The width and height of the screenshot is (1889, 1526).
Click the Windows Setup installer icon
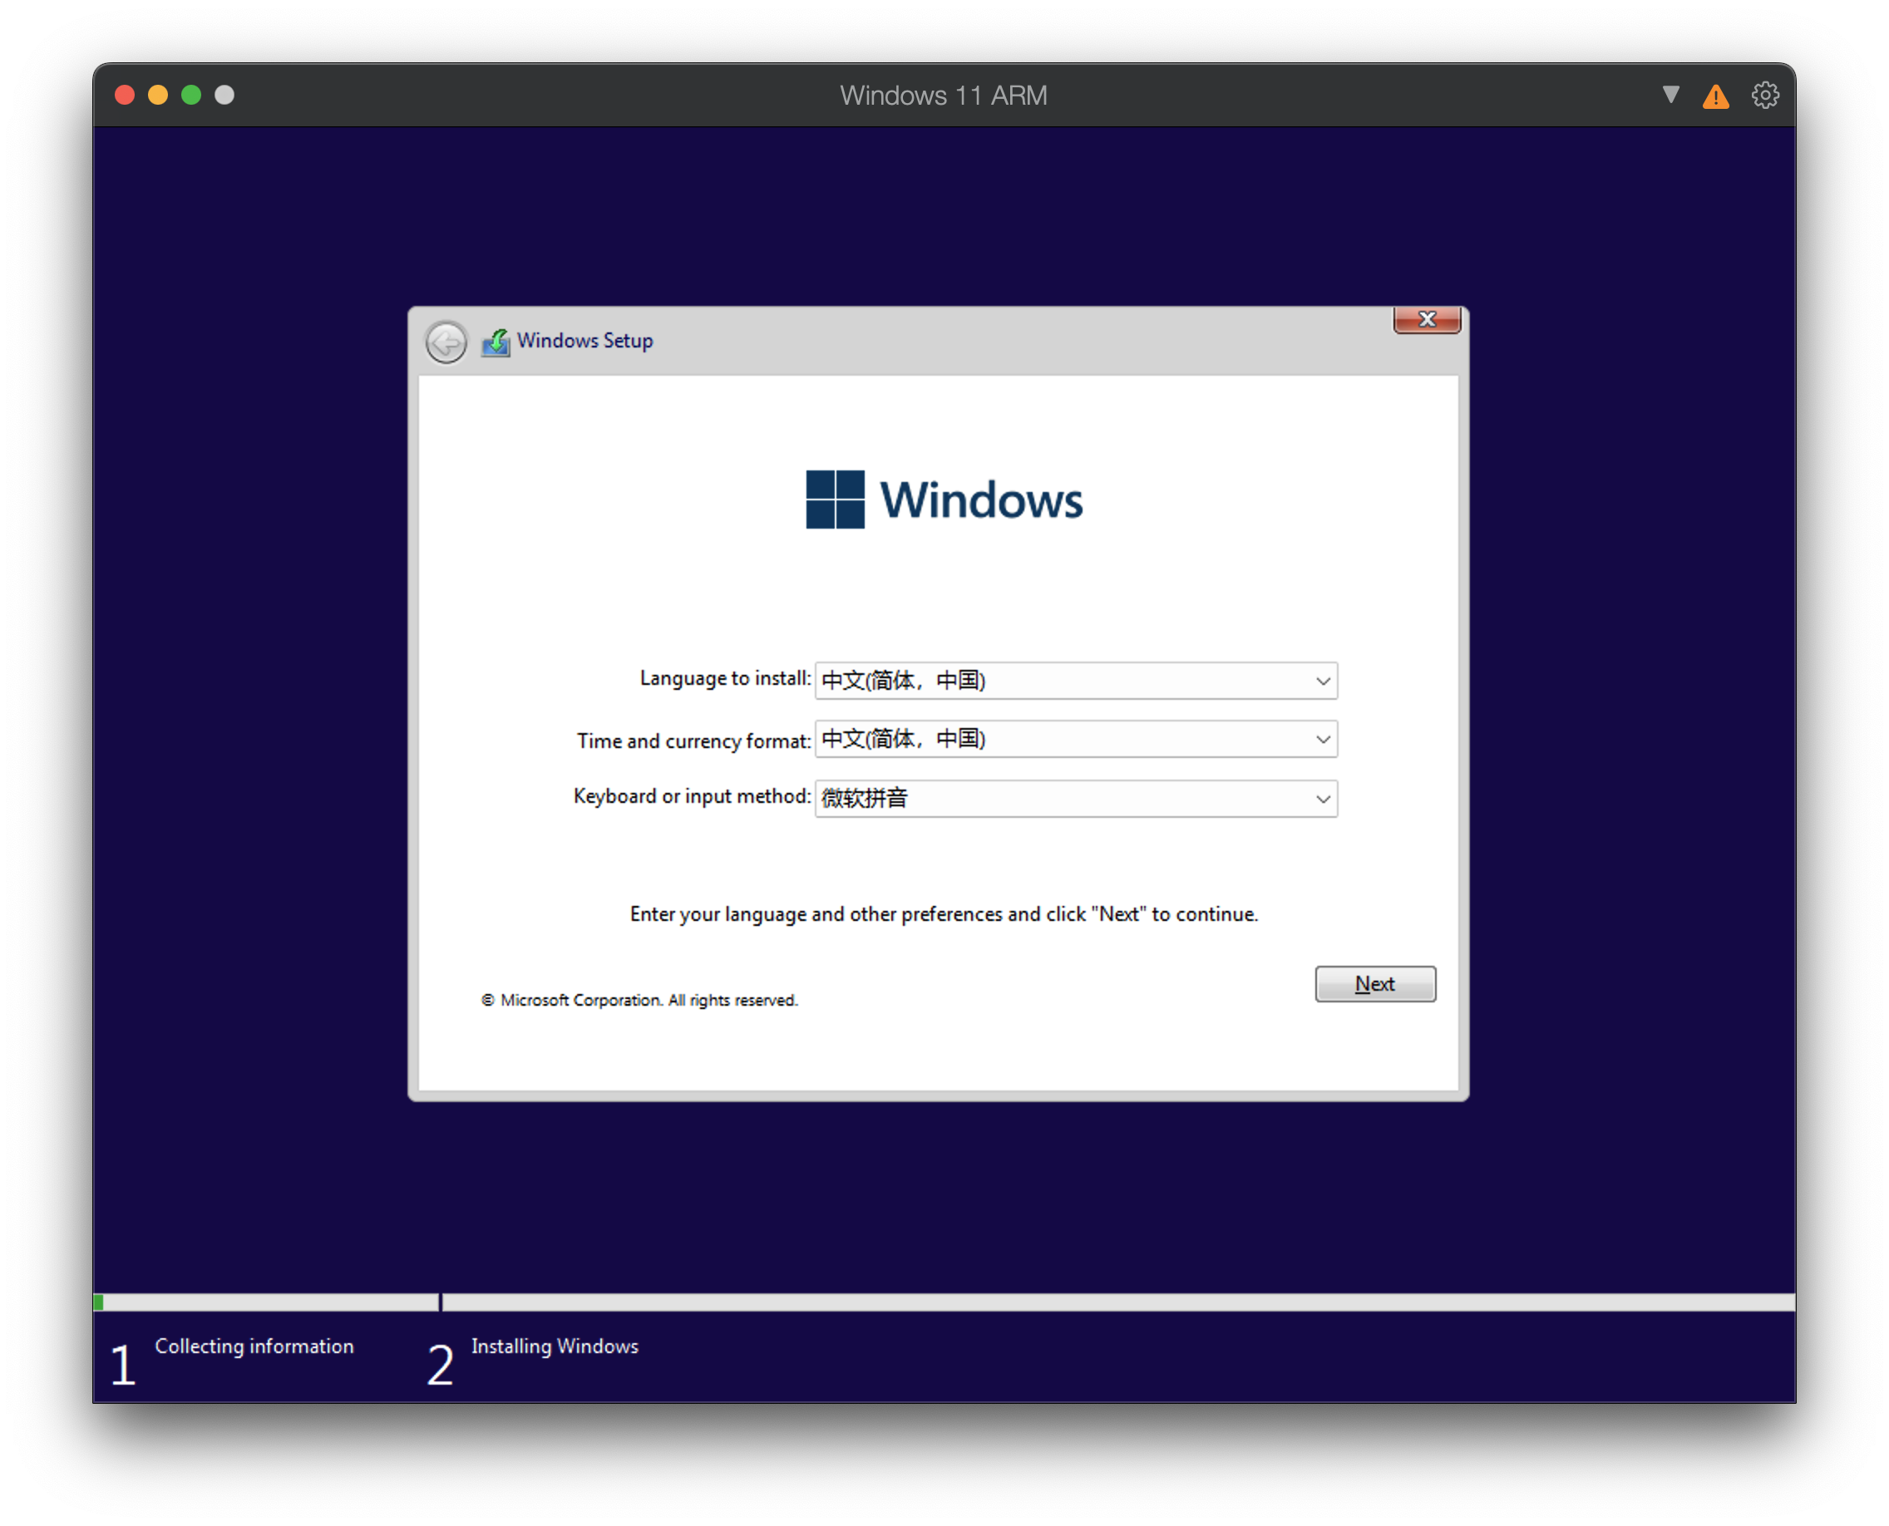tap(496, 342)
